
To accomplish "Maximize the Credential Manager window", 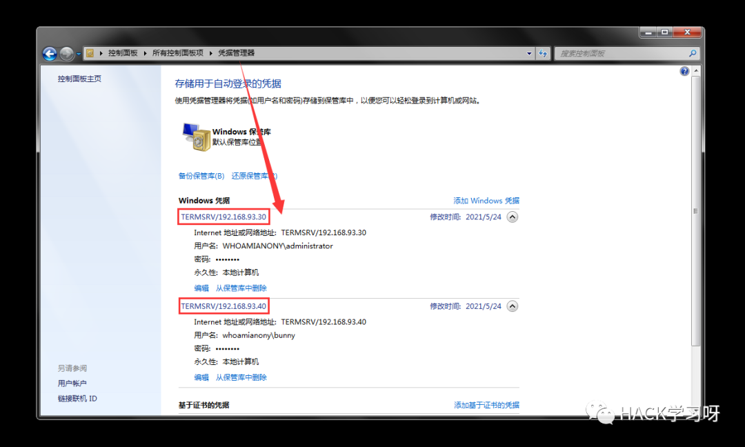I will [x=665, y=32].
